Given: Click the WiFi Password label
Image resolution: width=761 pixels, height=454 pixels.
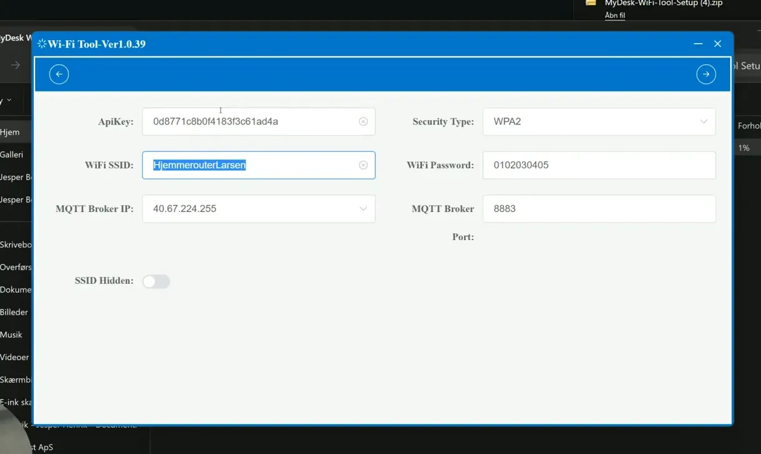Looking at the screenshot, I should 440,165.
